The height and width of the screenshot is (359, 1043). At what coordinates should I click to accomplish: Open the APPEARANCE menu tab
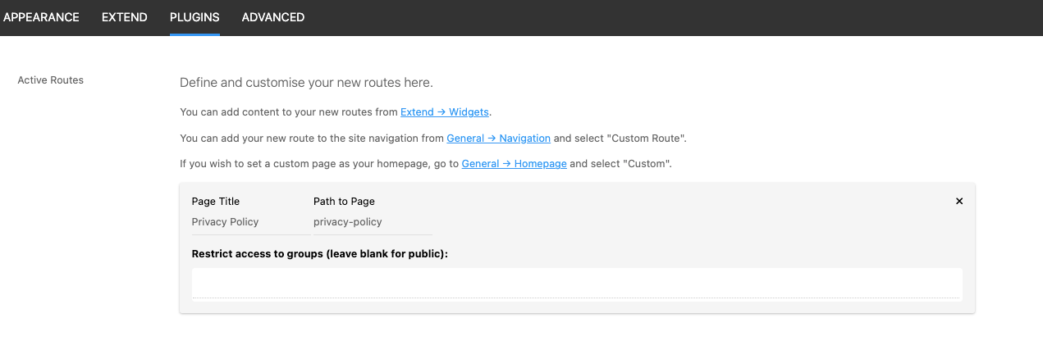41,17
